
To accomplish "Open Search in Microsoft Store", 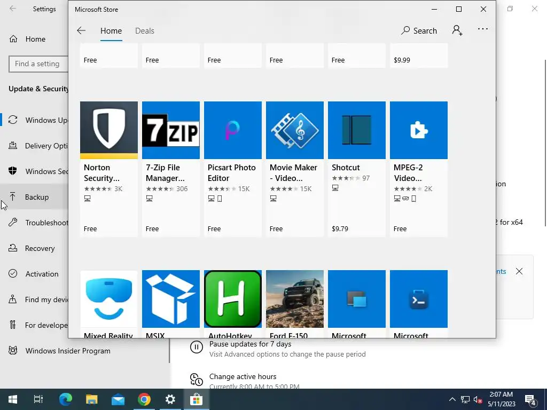I will pyautogui.click(x=419, y=30).
